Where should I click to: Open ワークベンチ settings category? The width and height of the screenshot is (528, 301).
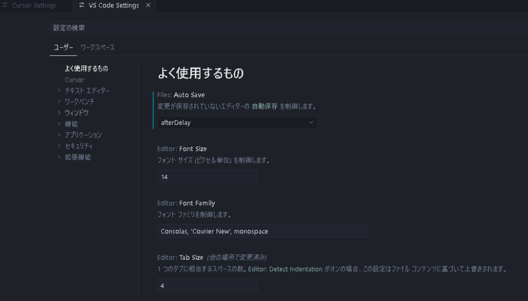pos(79,102)
